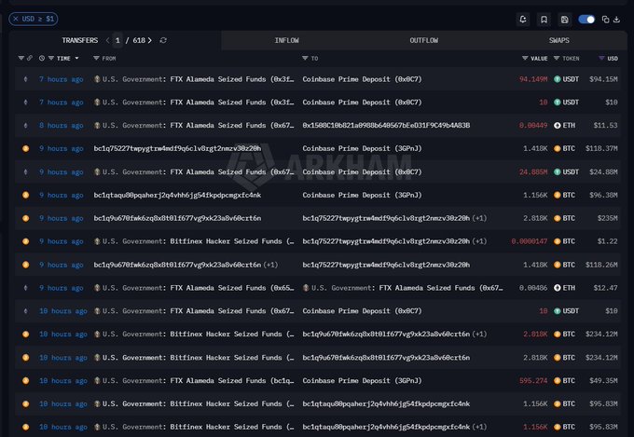This screenshot has width=634, height=437.
Task: Click the clock icon in the header
Action: tap(42, 58)
